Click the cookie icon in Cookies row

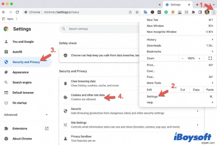(65, 97)
